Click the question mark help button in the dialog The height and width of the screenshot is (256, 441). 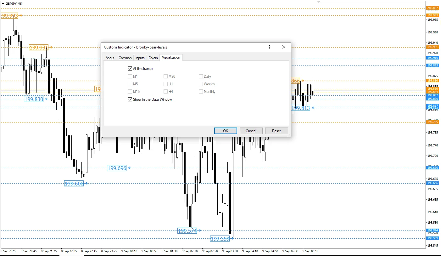pyautogui.click(x=269, y=47)
